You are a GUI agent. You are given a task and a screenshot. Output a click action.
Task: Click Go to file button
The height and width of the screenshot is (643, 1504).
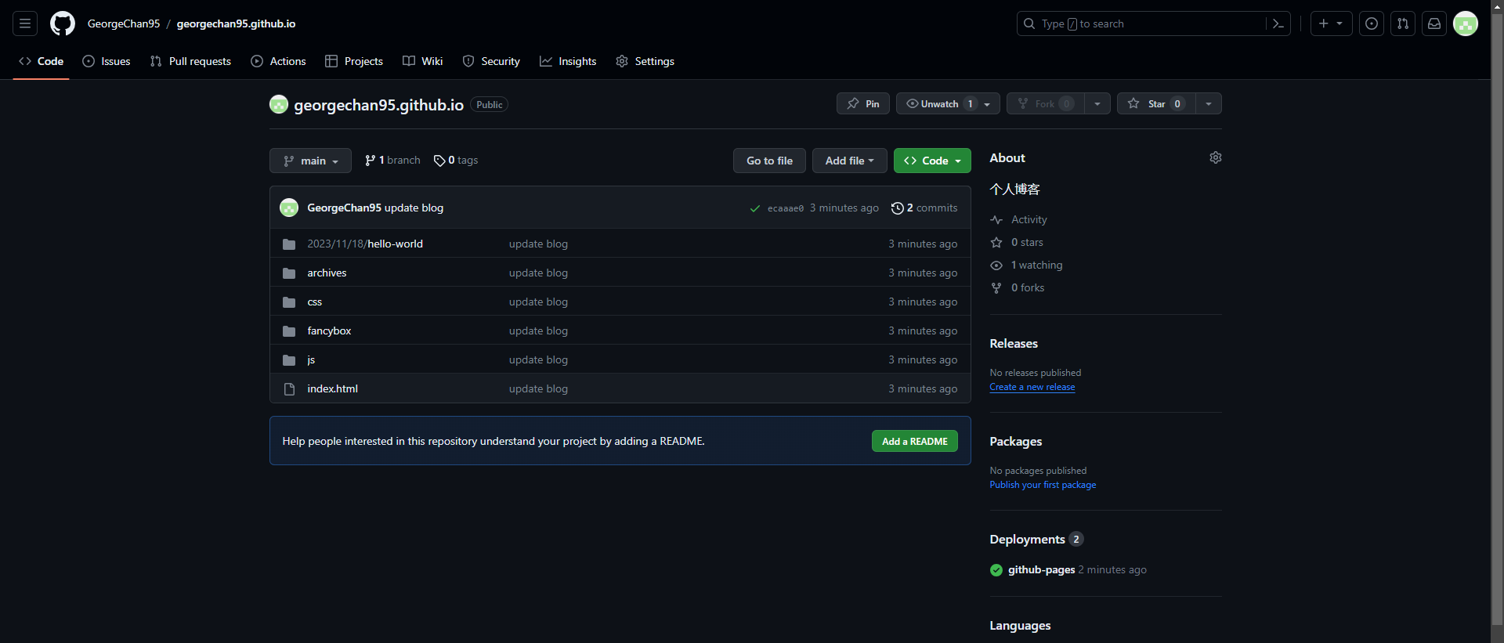coord(769,161)
